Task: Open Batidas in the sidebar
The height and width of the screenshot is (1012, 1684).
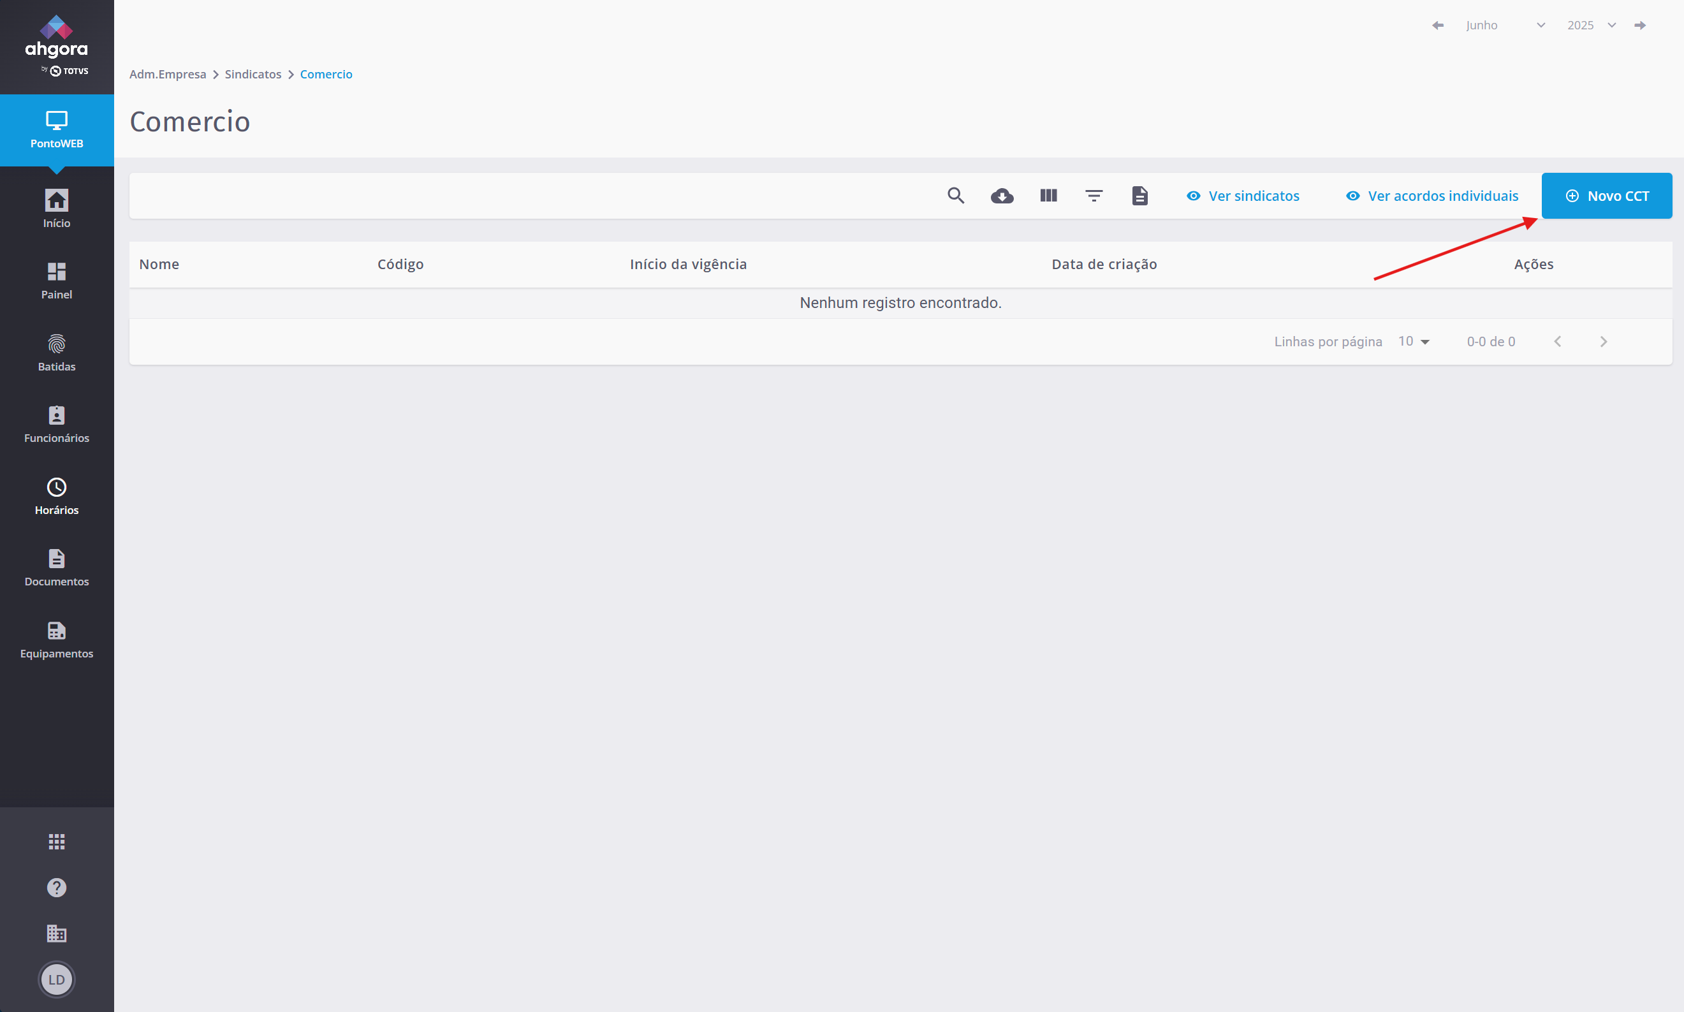Action: coord(57,353)
